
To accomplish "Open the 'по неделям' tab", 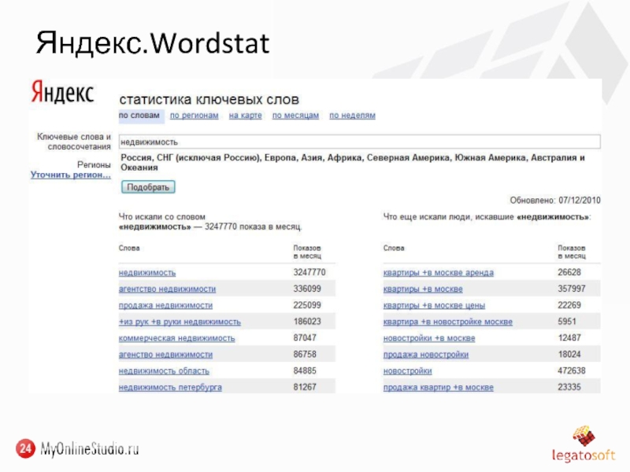I will [x=352, y=116].
